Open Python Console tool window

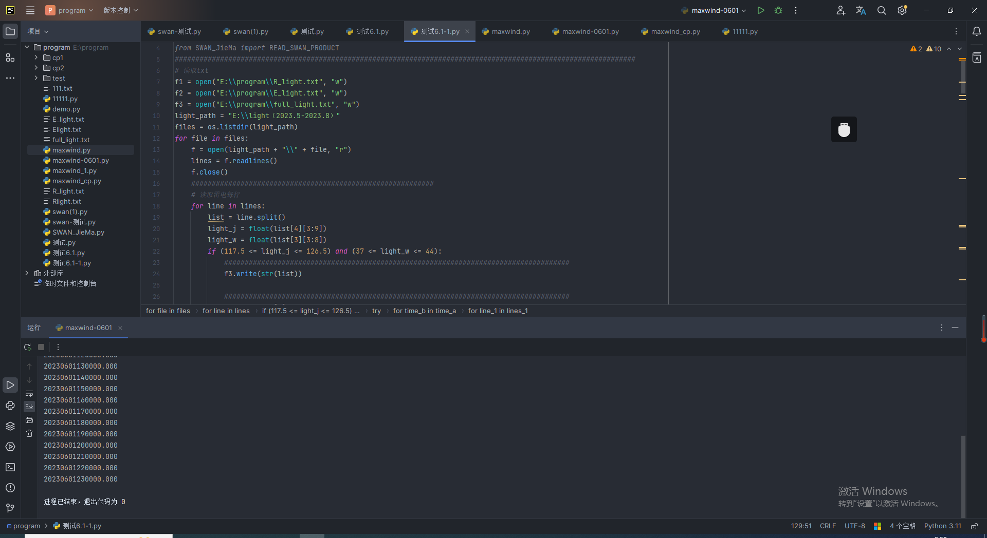click(x=10, y=406)
